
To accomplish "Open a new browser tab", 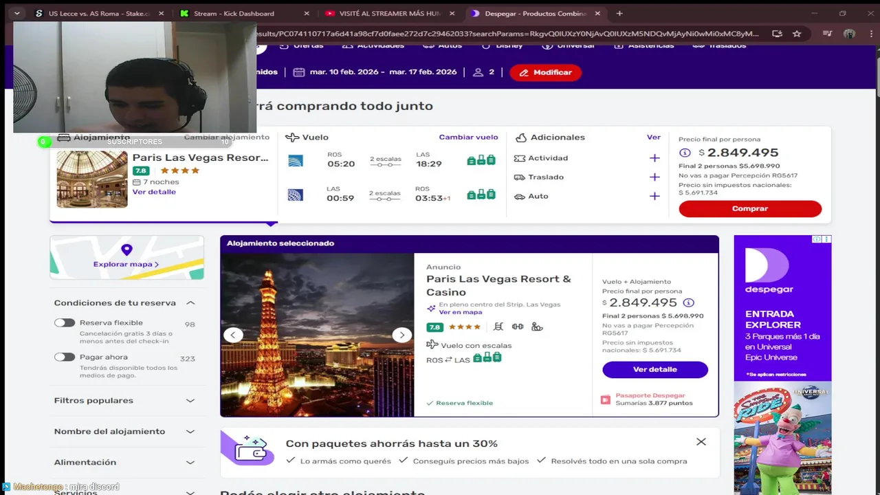I will coord(619,13).
